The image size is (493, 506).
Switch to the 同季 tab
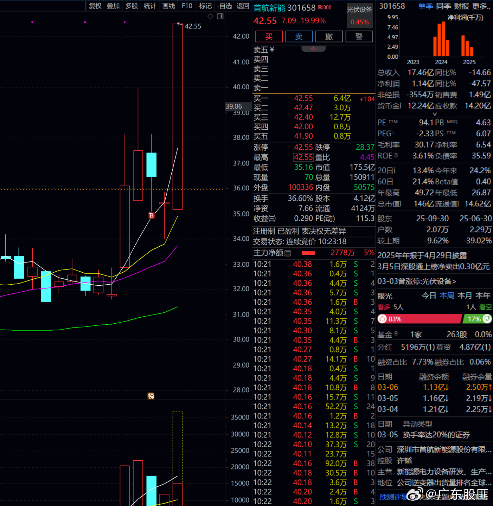pos(444,6)
